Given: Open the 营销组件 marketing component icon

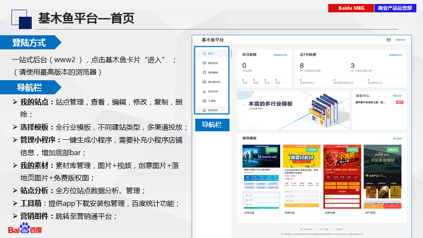Looking at the screenshot, I should tap(204, 110).
